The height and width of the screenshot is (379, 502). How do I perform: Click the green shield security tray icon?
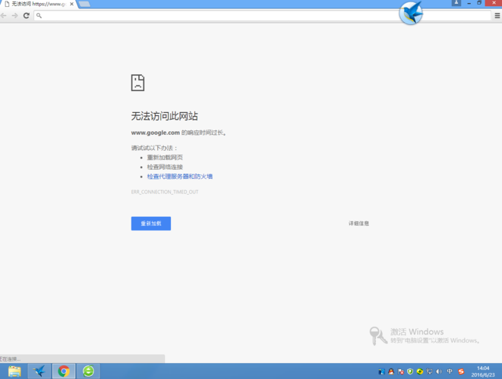coord(410,371)
